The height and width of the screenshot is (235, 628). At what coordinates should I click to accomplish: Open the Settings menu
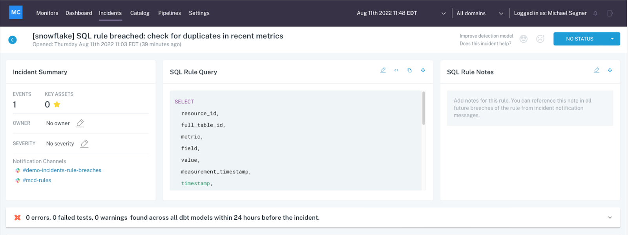[199, 13]
